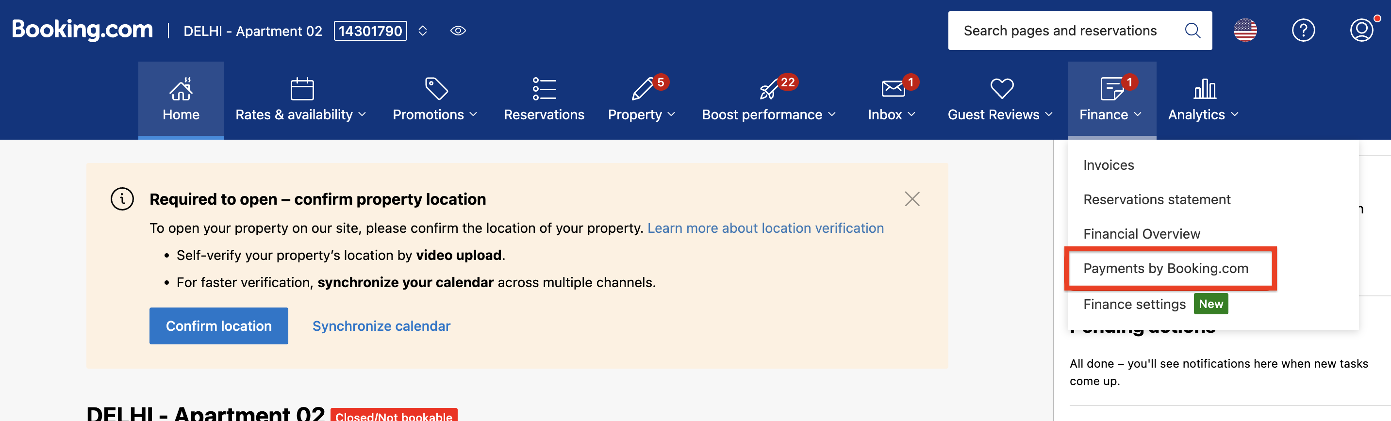Open the Inbox envelope icon

click(x=892, y=89)
